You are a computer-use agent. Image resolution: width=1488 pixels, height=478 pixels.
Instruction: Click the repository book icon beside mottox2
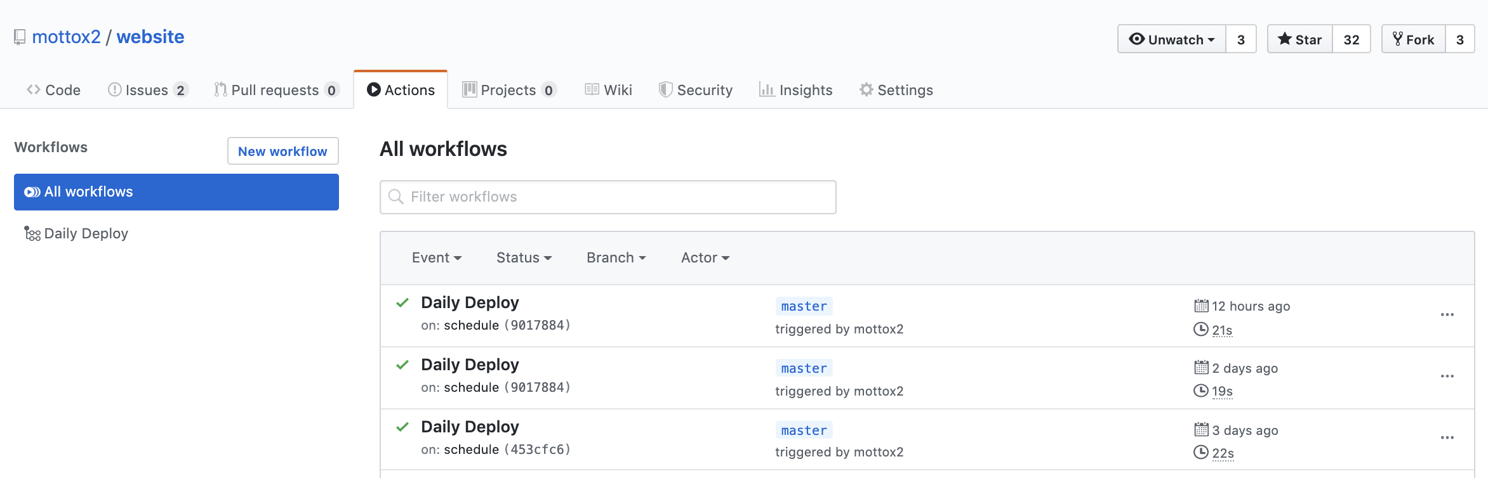click(x=20, y=37)
